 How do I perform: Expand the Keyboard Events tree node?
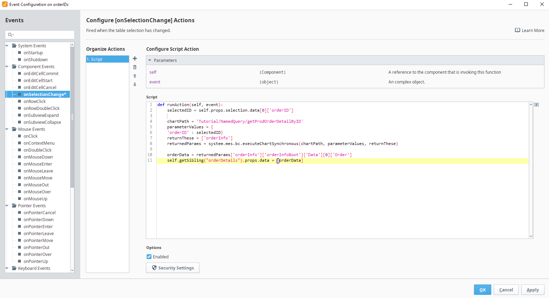7,268
